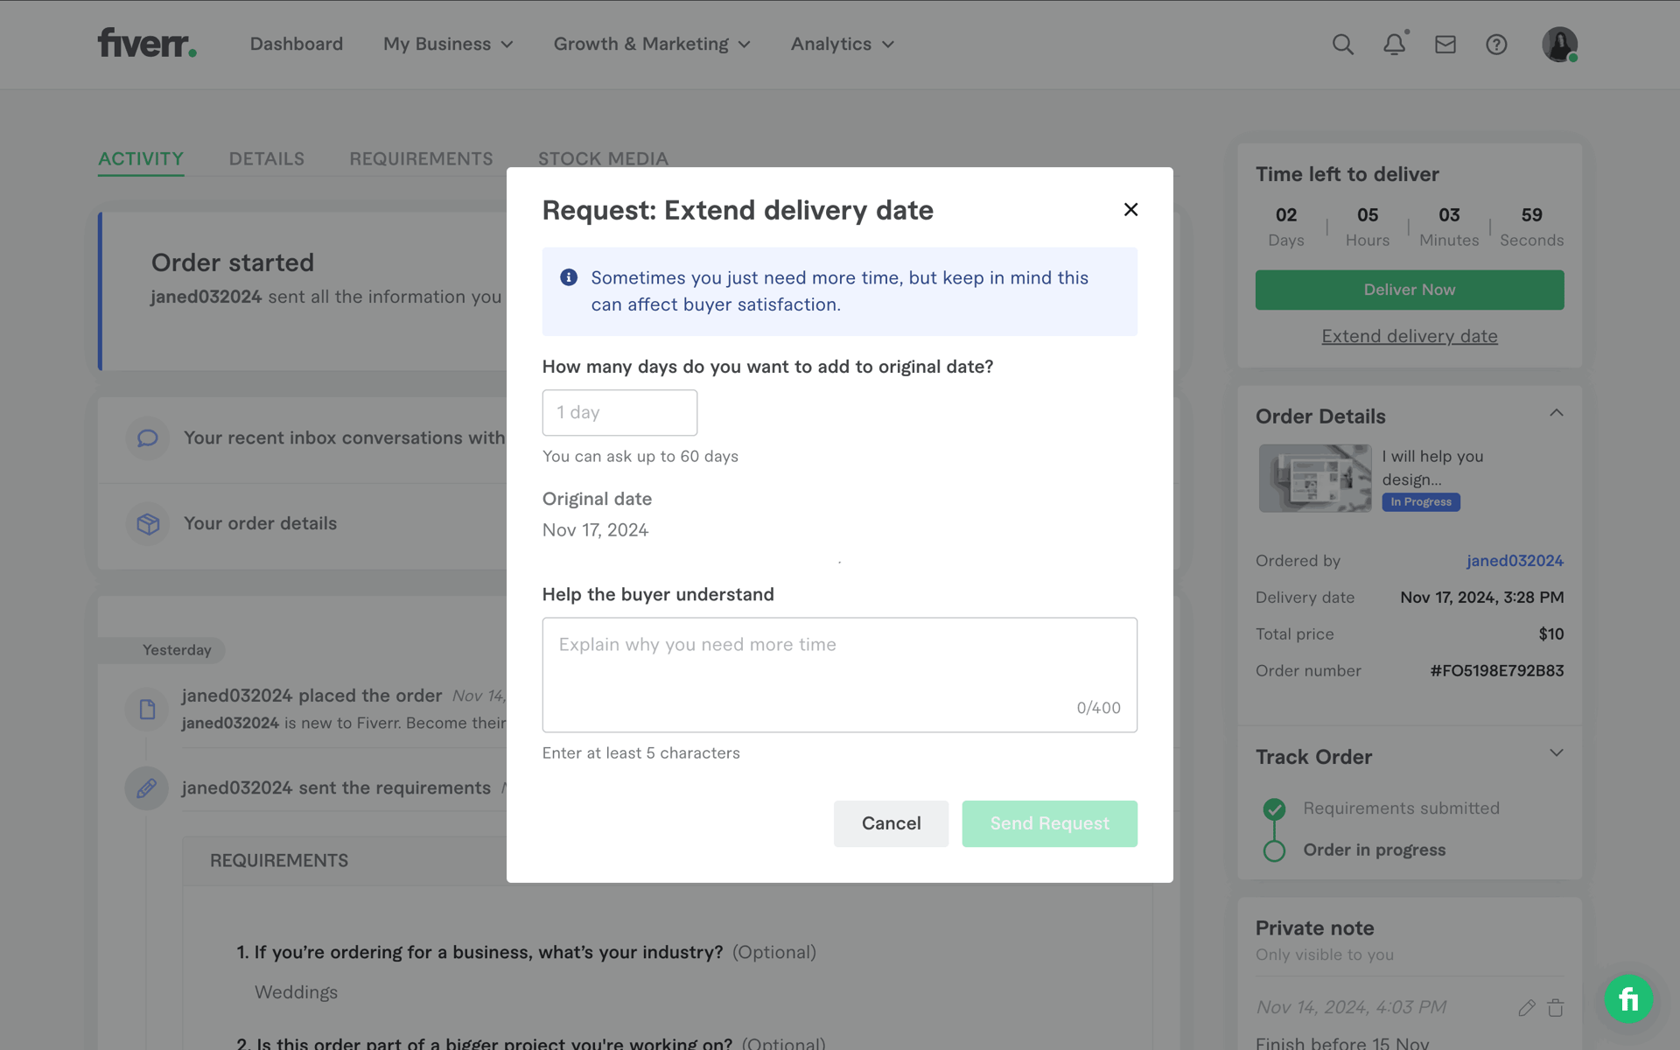Click the $10 total price value
This screenshot has height=1050, width=1680.
point(1550,634)
